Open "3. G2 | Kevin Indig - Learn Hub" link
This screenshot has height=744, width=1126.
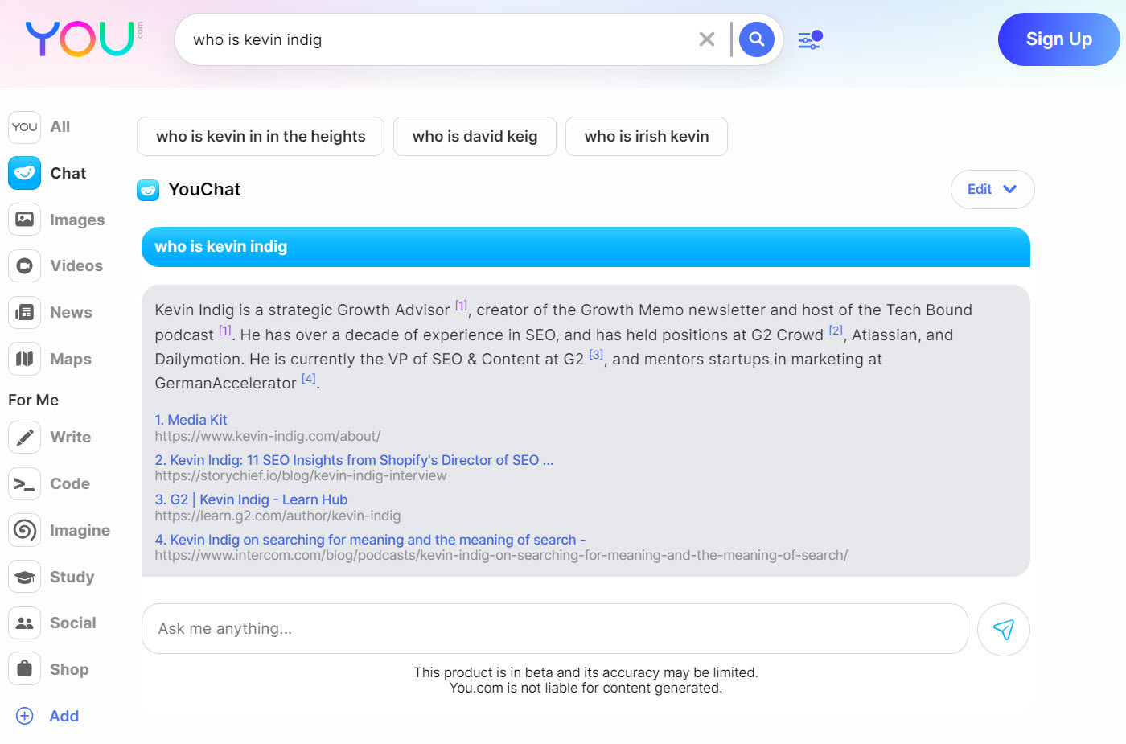click(x=251, y=499)
